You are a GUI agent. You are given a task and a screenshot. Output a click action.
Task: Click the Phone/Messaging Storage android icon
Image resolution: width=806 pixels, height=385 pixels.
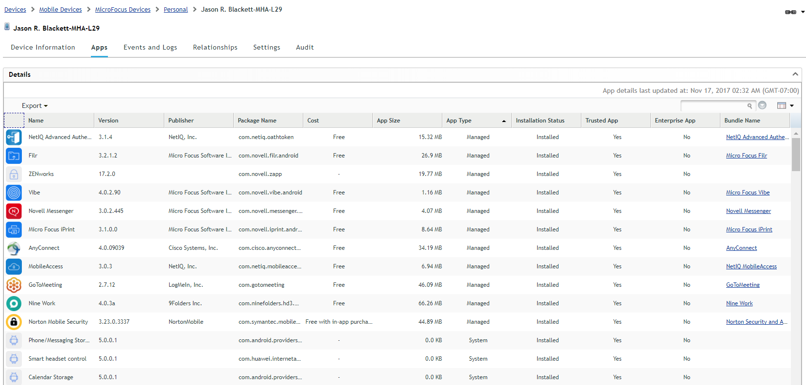14,340
